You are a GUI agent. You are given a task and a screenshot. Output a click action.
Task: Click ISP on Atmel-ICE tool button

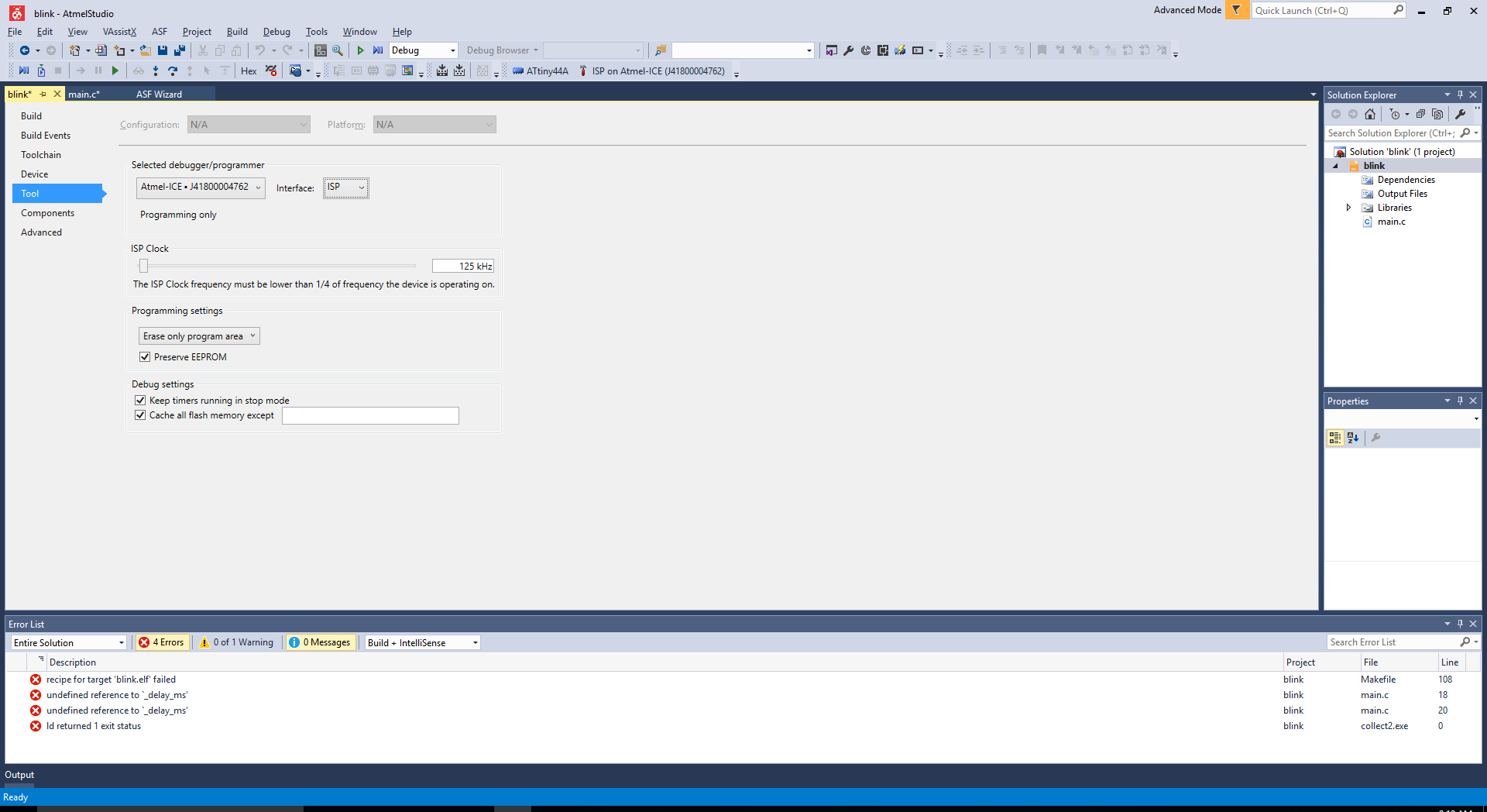point(651,71)
